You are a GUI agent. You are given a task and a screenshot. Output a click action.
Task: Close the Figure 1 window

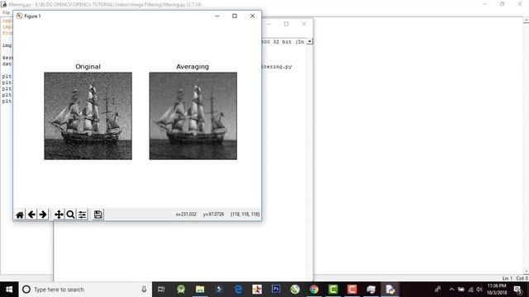point(252,16)
